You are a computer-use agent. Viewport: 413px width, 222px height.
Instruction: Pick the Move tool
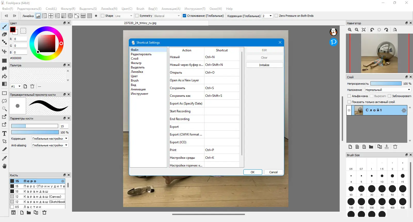[x=4, y=51]
